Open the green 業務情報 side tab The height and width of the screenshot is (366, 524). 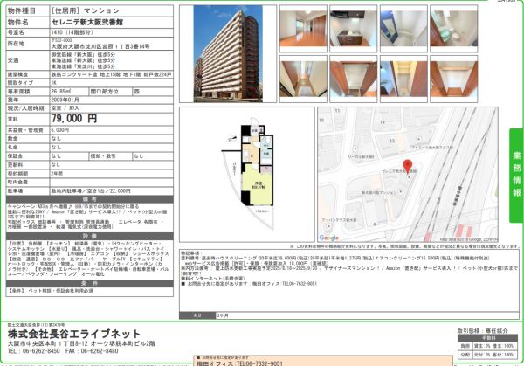coord(517,176)
